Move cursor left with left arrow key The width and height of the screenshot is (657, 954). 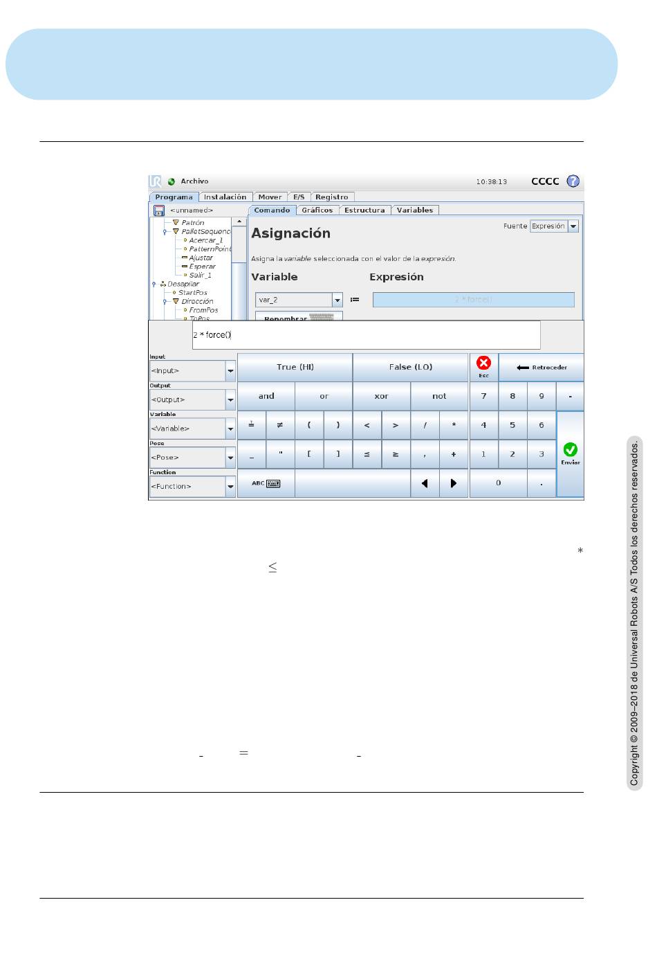pos(425,483)
